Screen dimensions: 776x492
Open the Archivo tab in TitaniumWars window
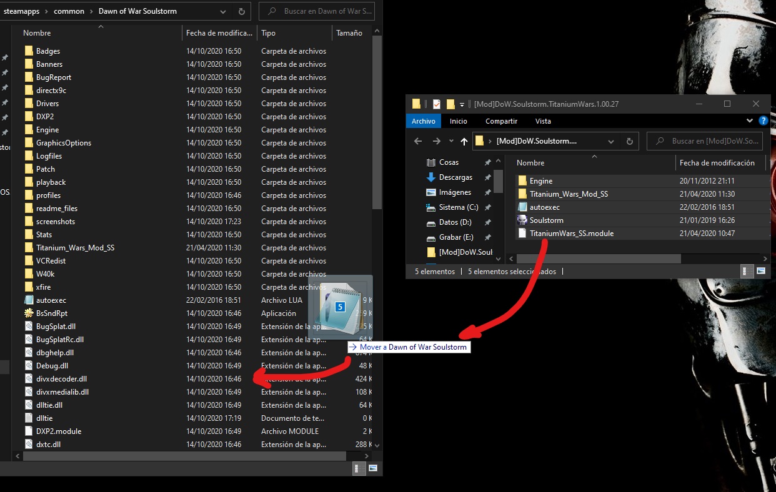coord(424,121)
